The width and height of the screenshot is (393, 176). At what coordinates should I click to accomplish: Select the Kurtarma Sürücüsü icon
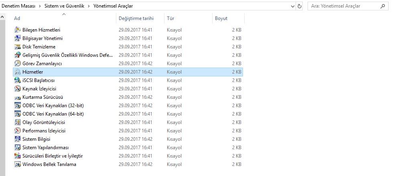(x=18, y=97)
